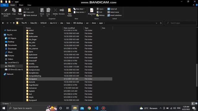
Task: Click the Search apps field
Action: click(x=181, y=23)
